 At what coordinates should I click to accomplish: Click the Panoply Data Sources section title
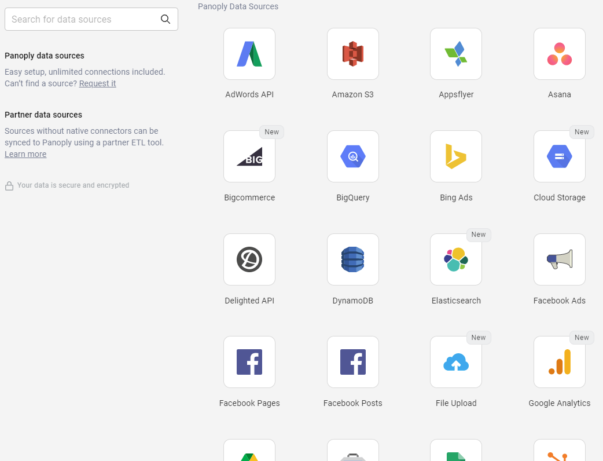click(238, 6)
